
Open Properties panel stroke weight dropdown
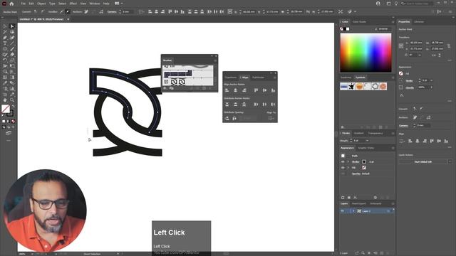tap(432, 80)
